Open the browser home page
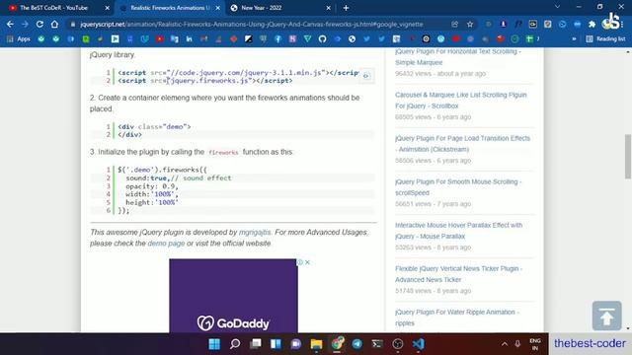This screenshot has width=632, height=355. (x=54, y=24)
